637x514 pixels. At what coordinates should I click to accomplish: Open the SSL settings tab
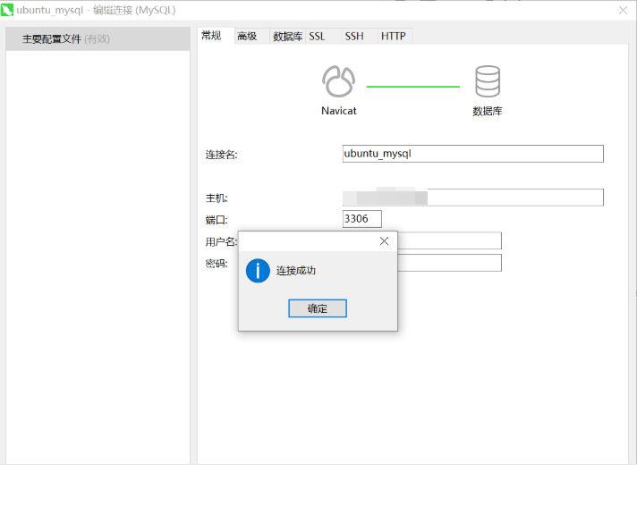coord(318,37)
